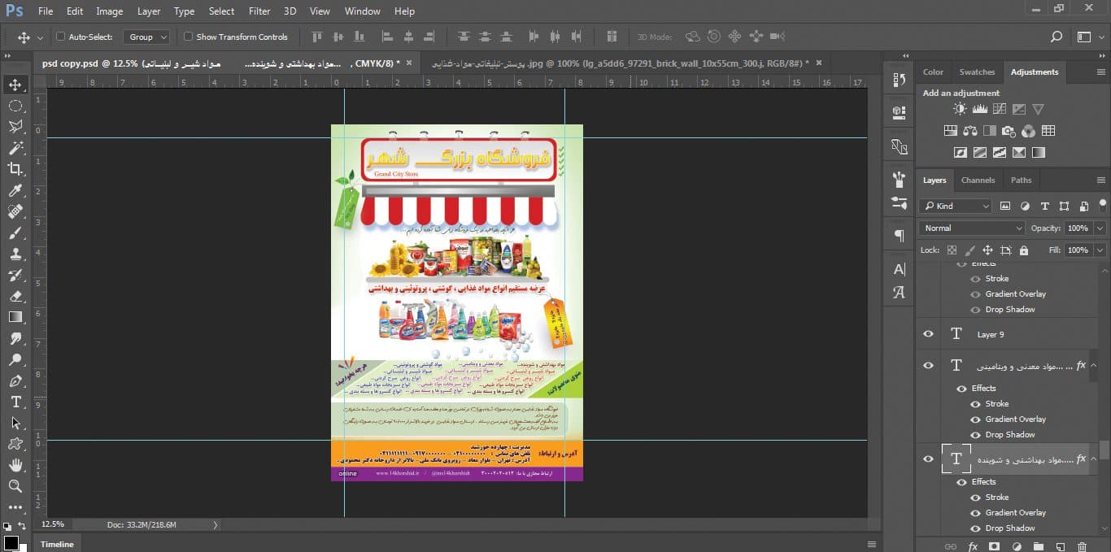Select the Elliptical Marquee tool

(x=15, y=106)
